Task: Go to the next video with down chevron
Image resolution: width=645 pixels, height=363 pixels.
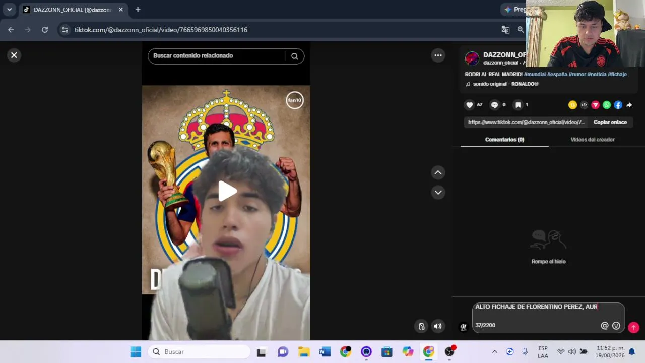Action: click(x=438, y=192)
